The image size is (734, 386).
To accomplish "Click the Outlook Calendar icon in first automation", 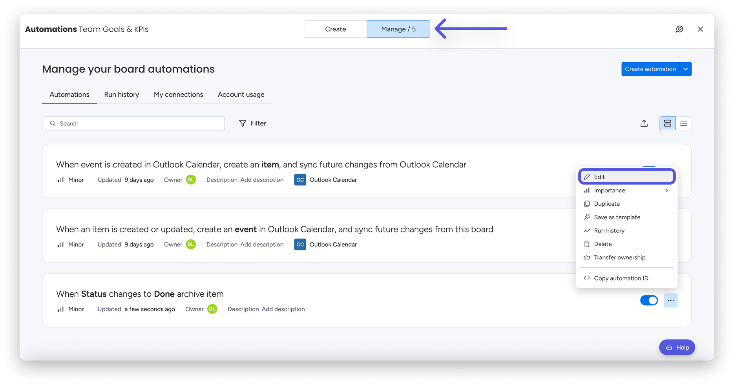I will pyautogui.click(x=300, y=180).
